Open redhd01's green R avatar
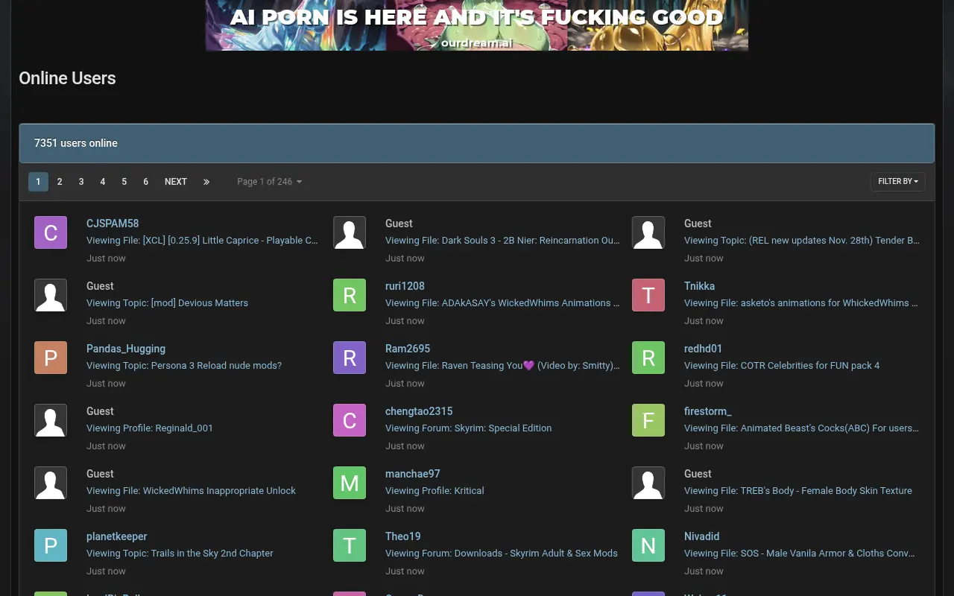954x596 pixels. pos(648,358)
